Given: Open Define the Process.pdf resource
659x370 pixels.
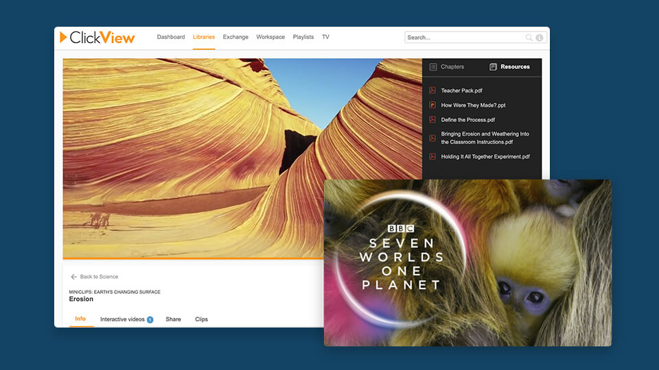Looking at the screenshot, I should [x=467, y=120].
